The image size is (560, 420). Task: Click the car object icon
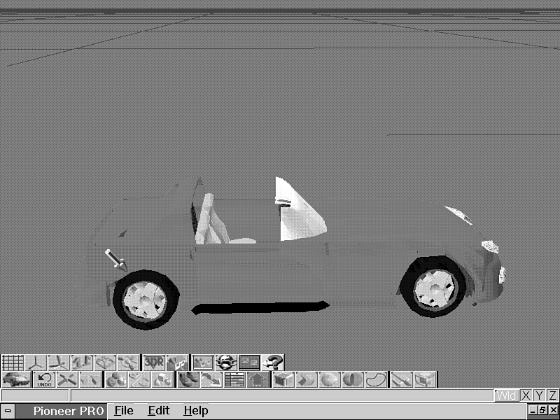click(15, 380)
